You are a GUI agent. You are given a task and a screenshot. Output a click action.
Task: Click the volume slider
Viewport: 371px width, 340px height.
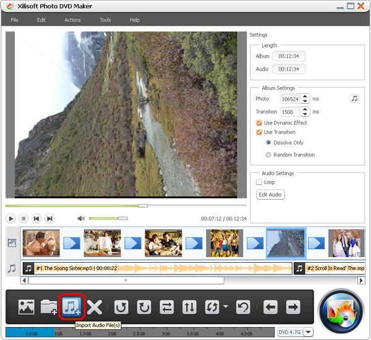(108, 218)
